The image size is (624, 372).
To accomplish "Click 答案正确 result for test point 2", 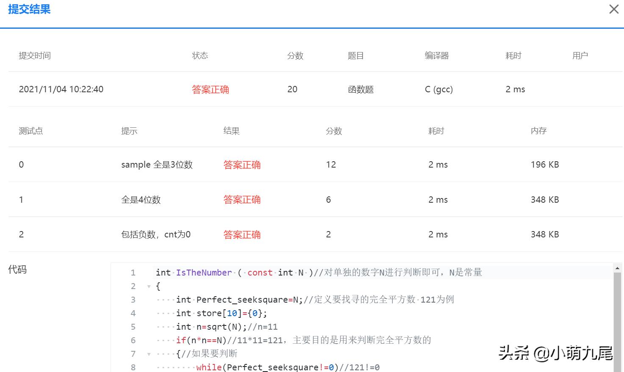I will [242, 234].
